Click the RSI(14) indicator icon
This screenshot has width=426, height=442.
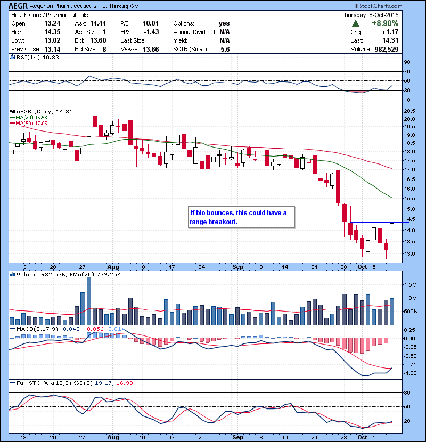(12, 57)
